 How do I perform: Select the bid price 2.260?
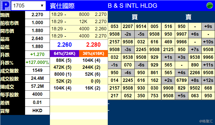coord(64,45)
